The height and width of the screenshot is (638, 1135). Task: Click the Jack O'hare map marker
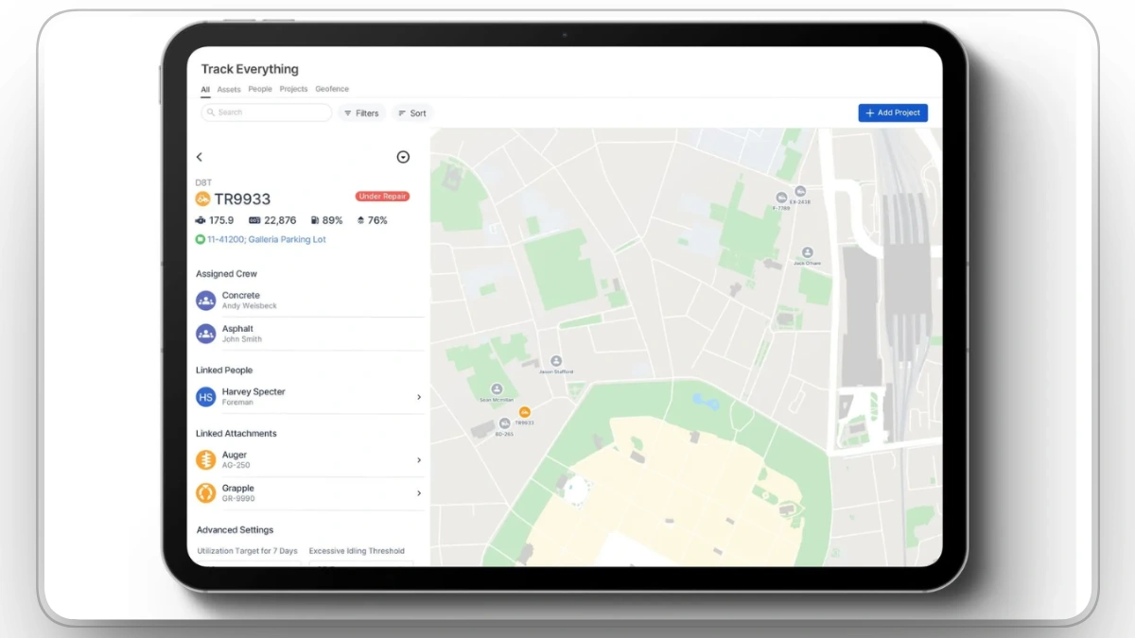pyautogui.click(x=807, y=252)
